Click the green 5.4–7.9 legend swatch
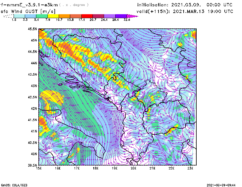 point(42,16)
